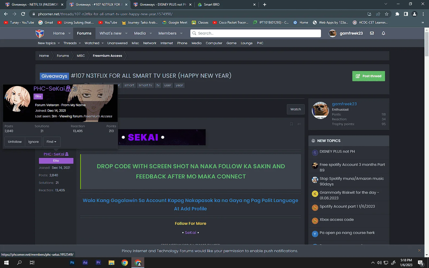Show more bookmarks with the overflow chevron
The height and width of the screenshot is (268, 429).
[x=423, y=23]
